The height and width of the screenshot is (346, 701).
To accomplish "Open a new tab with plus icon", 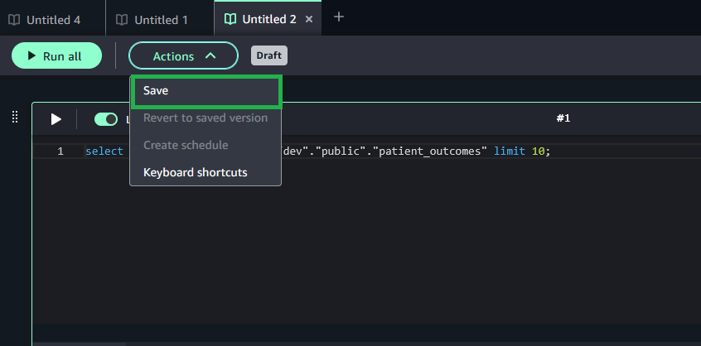I will (338, 17).
